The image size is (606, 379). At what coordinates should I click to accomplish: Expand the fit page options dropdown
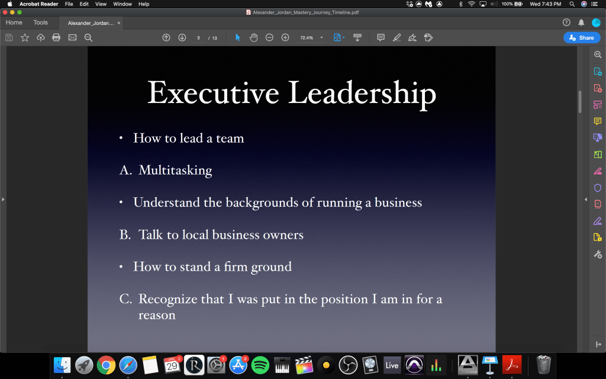point(343,37)
